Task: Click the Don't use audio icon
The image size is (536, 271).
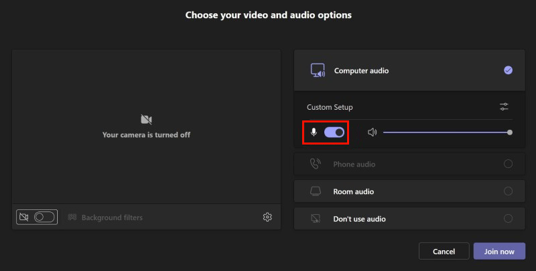Action: pyautogui.click(x=315, y=218)
